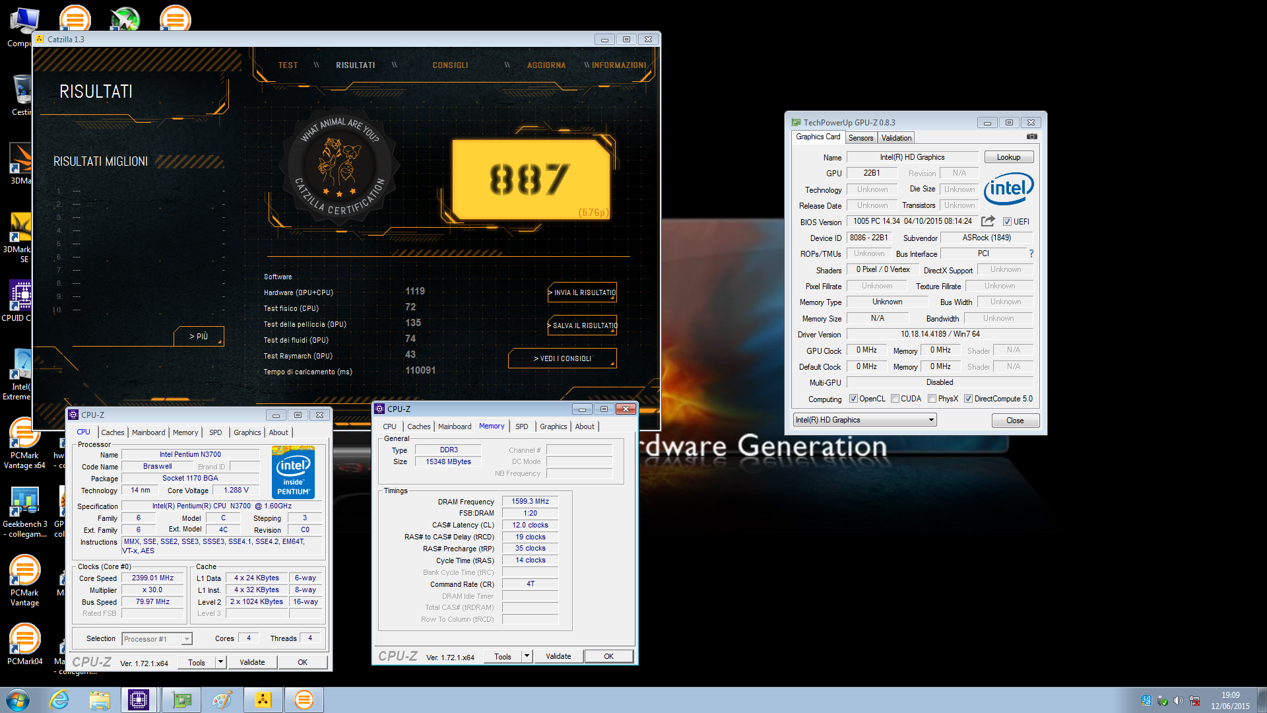Click the Driver Version field in GPU-Z
This screenshot has height=713, width=1267.
click(x=940, y=334)
